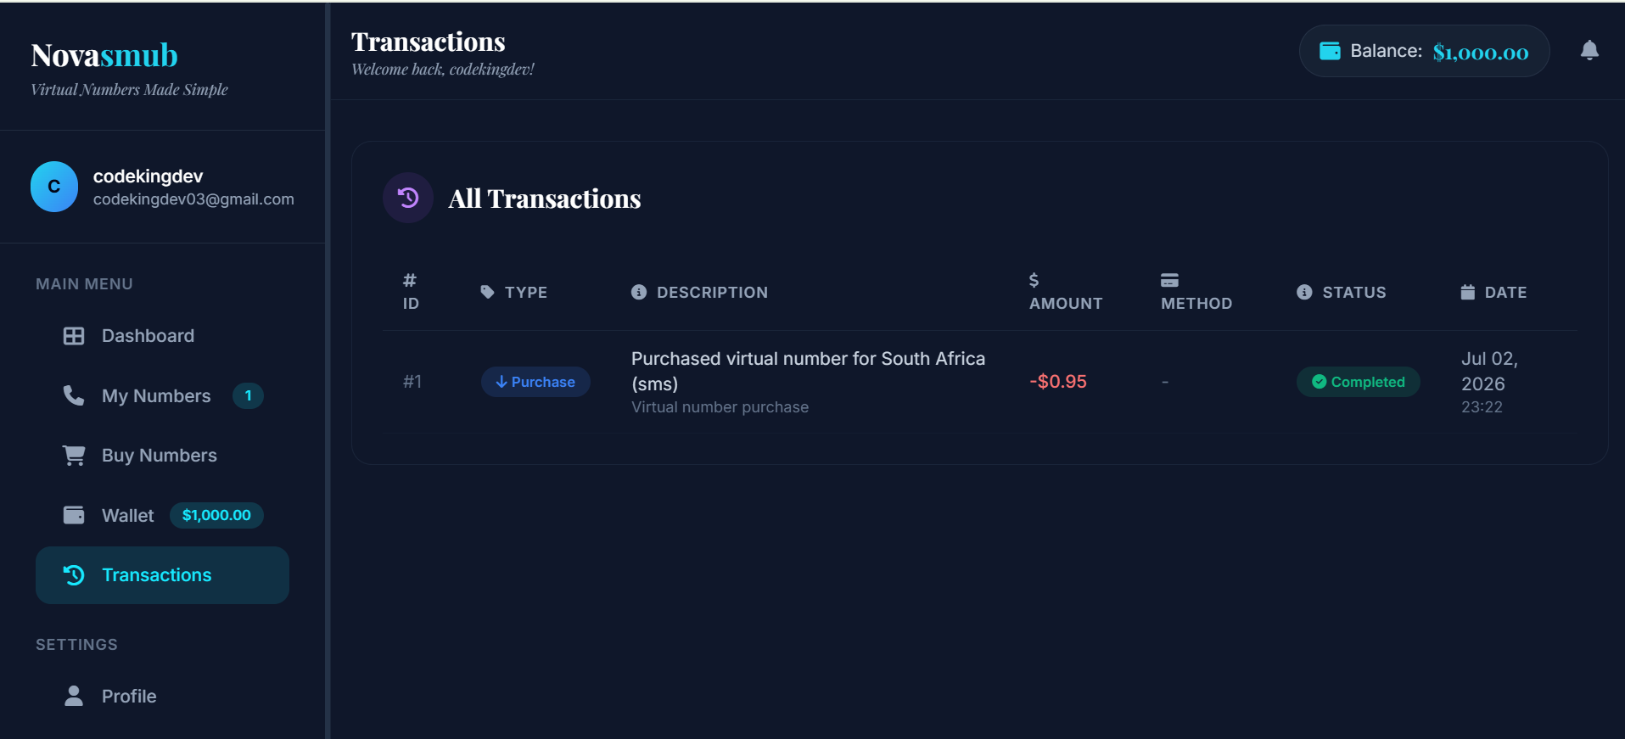Click the shopping cart icon for Buy Numbers
Viewport: 1625px width, 739px height.
(x=74, y=456)
